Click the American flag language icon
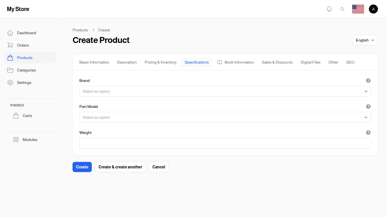The height and width of the screenshot is (217, 387). pos(358,9)
